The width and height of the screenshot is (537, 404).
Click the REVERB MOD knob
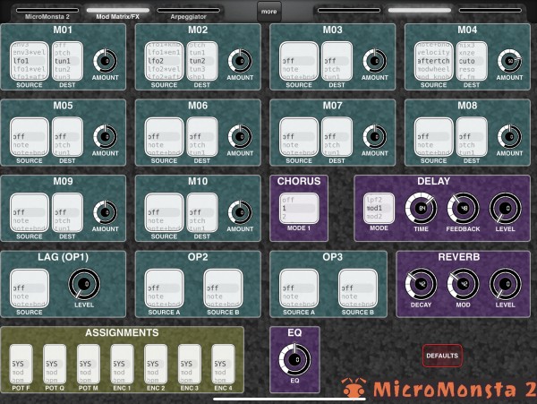(463, 284)
